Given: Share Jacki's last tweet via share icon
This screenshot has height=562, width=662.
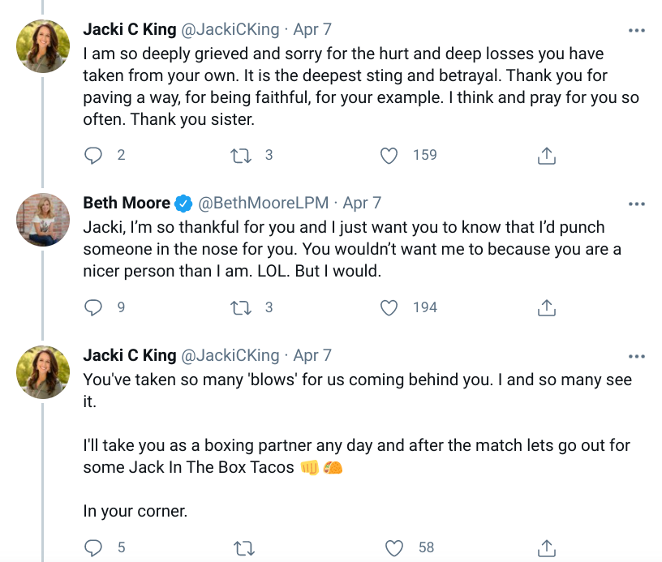Looking at the screenshot, I should point(547,548).
